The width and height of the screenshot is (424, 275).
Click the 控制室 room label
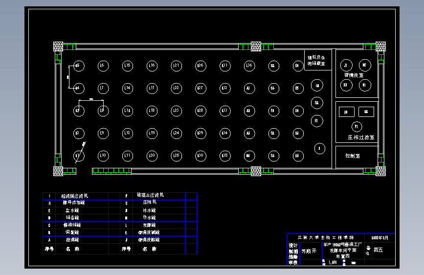click(353, 156)
